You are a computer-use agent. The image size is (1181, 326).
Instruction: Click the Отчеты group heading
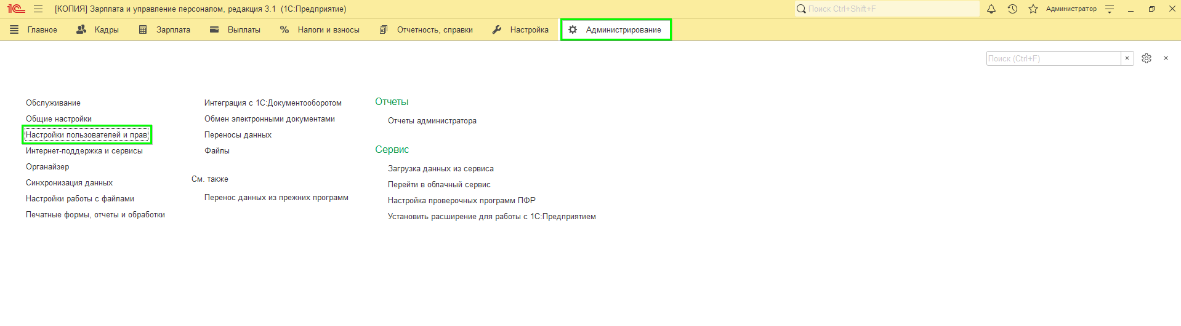pos(392,102)
